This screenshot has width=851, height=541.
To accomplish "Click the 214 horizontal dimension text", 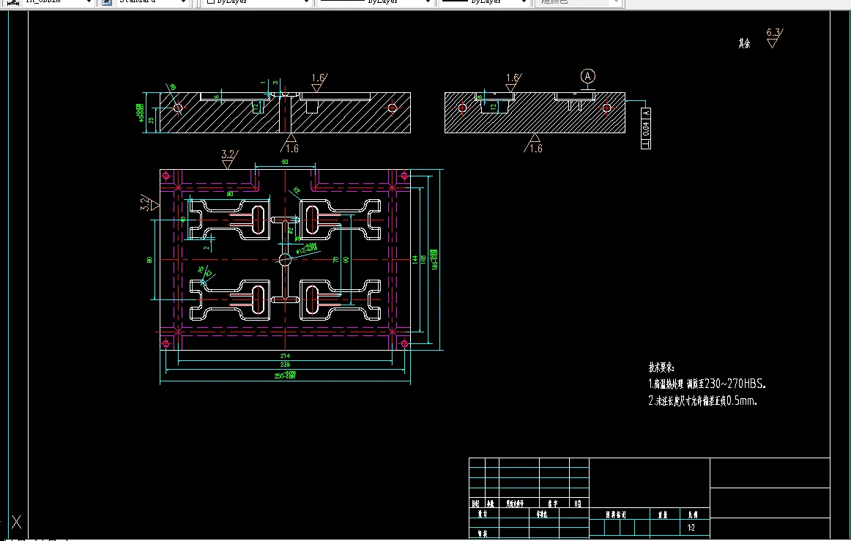I will (285, 356).
